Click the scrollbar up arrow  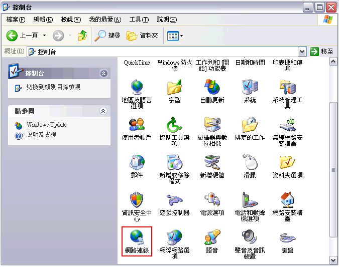click(x=333, y=62)
